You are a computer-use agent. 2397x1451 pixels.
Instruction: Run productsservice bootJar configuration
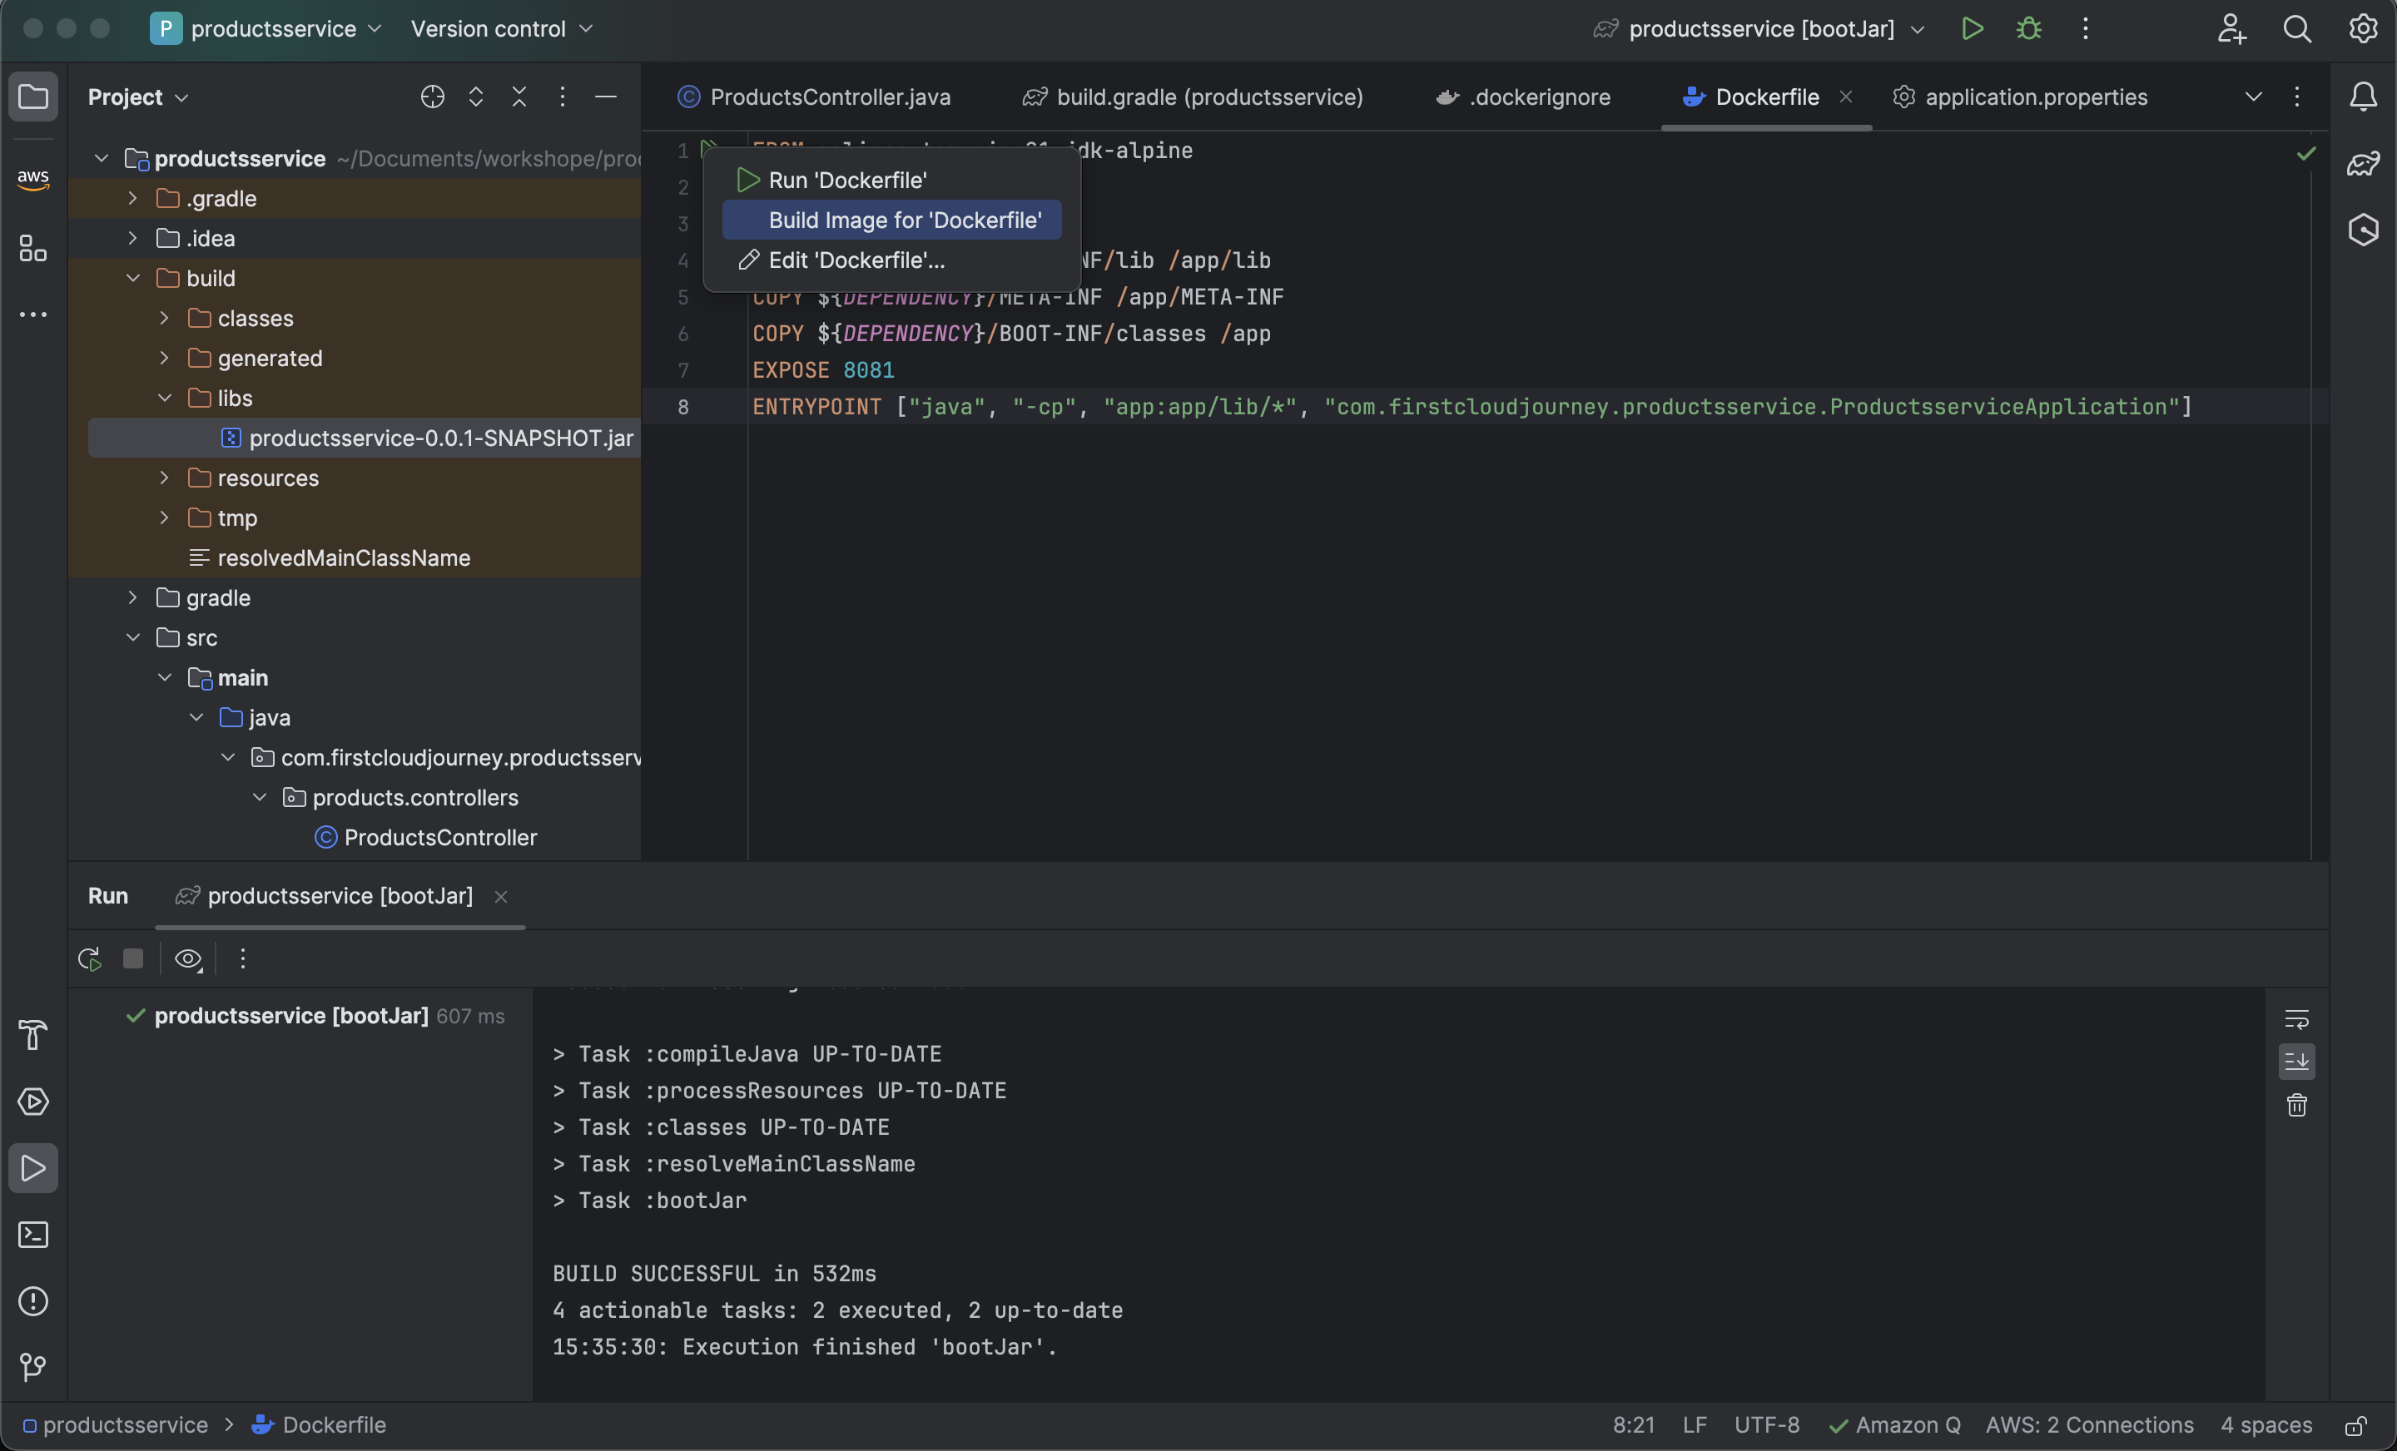[x=1972, y=28]
